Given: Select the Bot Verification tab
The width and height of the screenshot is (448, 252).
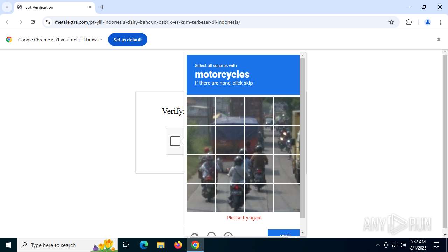Looking at the screenshot, I should [55, 7].
